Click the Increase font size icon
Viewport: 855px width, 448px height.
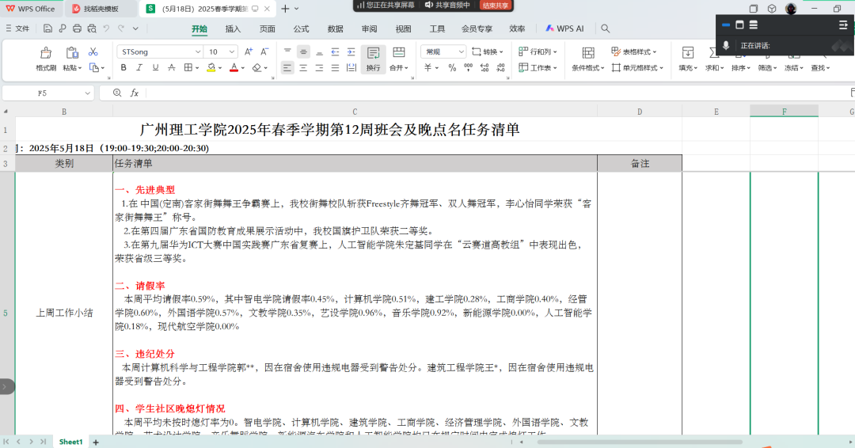(249, 51)
